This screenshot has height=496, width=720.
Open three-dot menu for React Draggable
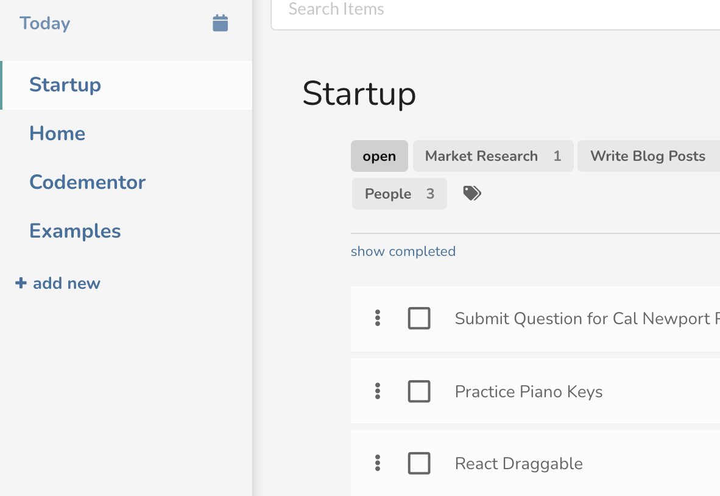(x=378, y=464)
